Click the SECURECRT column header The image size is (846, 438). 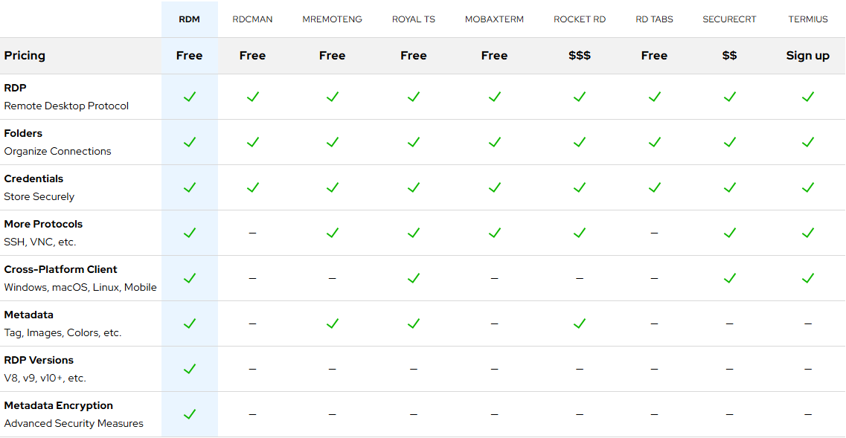pyautogui.click(x=729, y=19)
